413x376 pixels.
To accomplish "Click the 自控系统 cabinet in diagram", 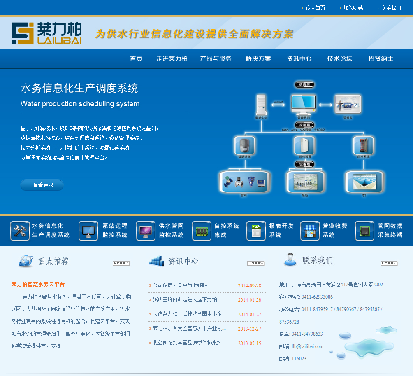I will pos(364,145).
